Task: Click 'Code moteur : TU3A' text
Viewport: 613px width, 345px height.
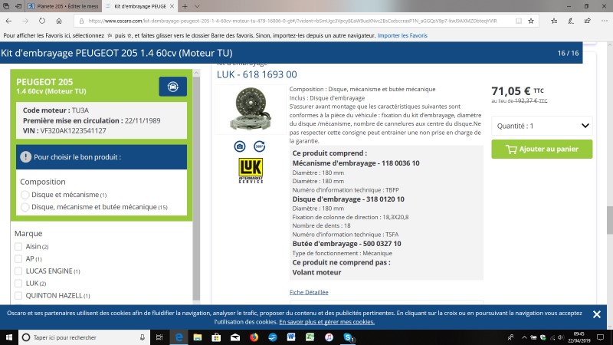Action: point(55,110)
